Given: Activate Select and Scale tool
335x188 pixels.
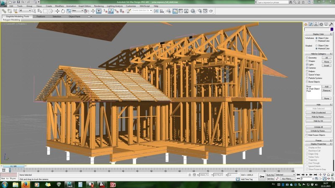Looking at the screenshot, I should click(69, 11).
